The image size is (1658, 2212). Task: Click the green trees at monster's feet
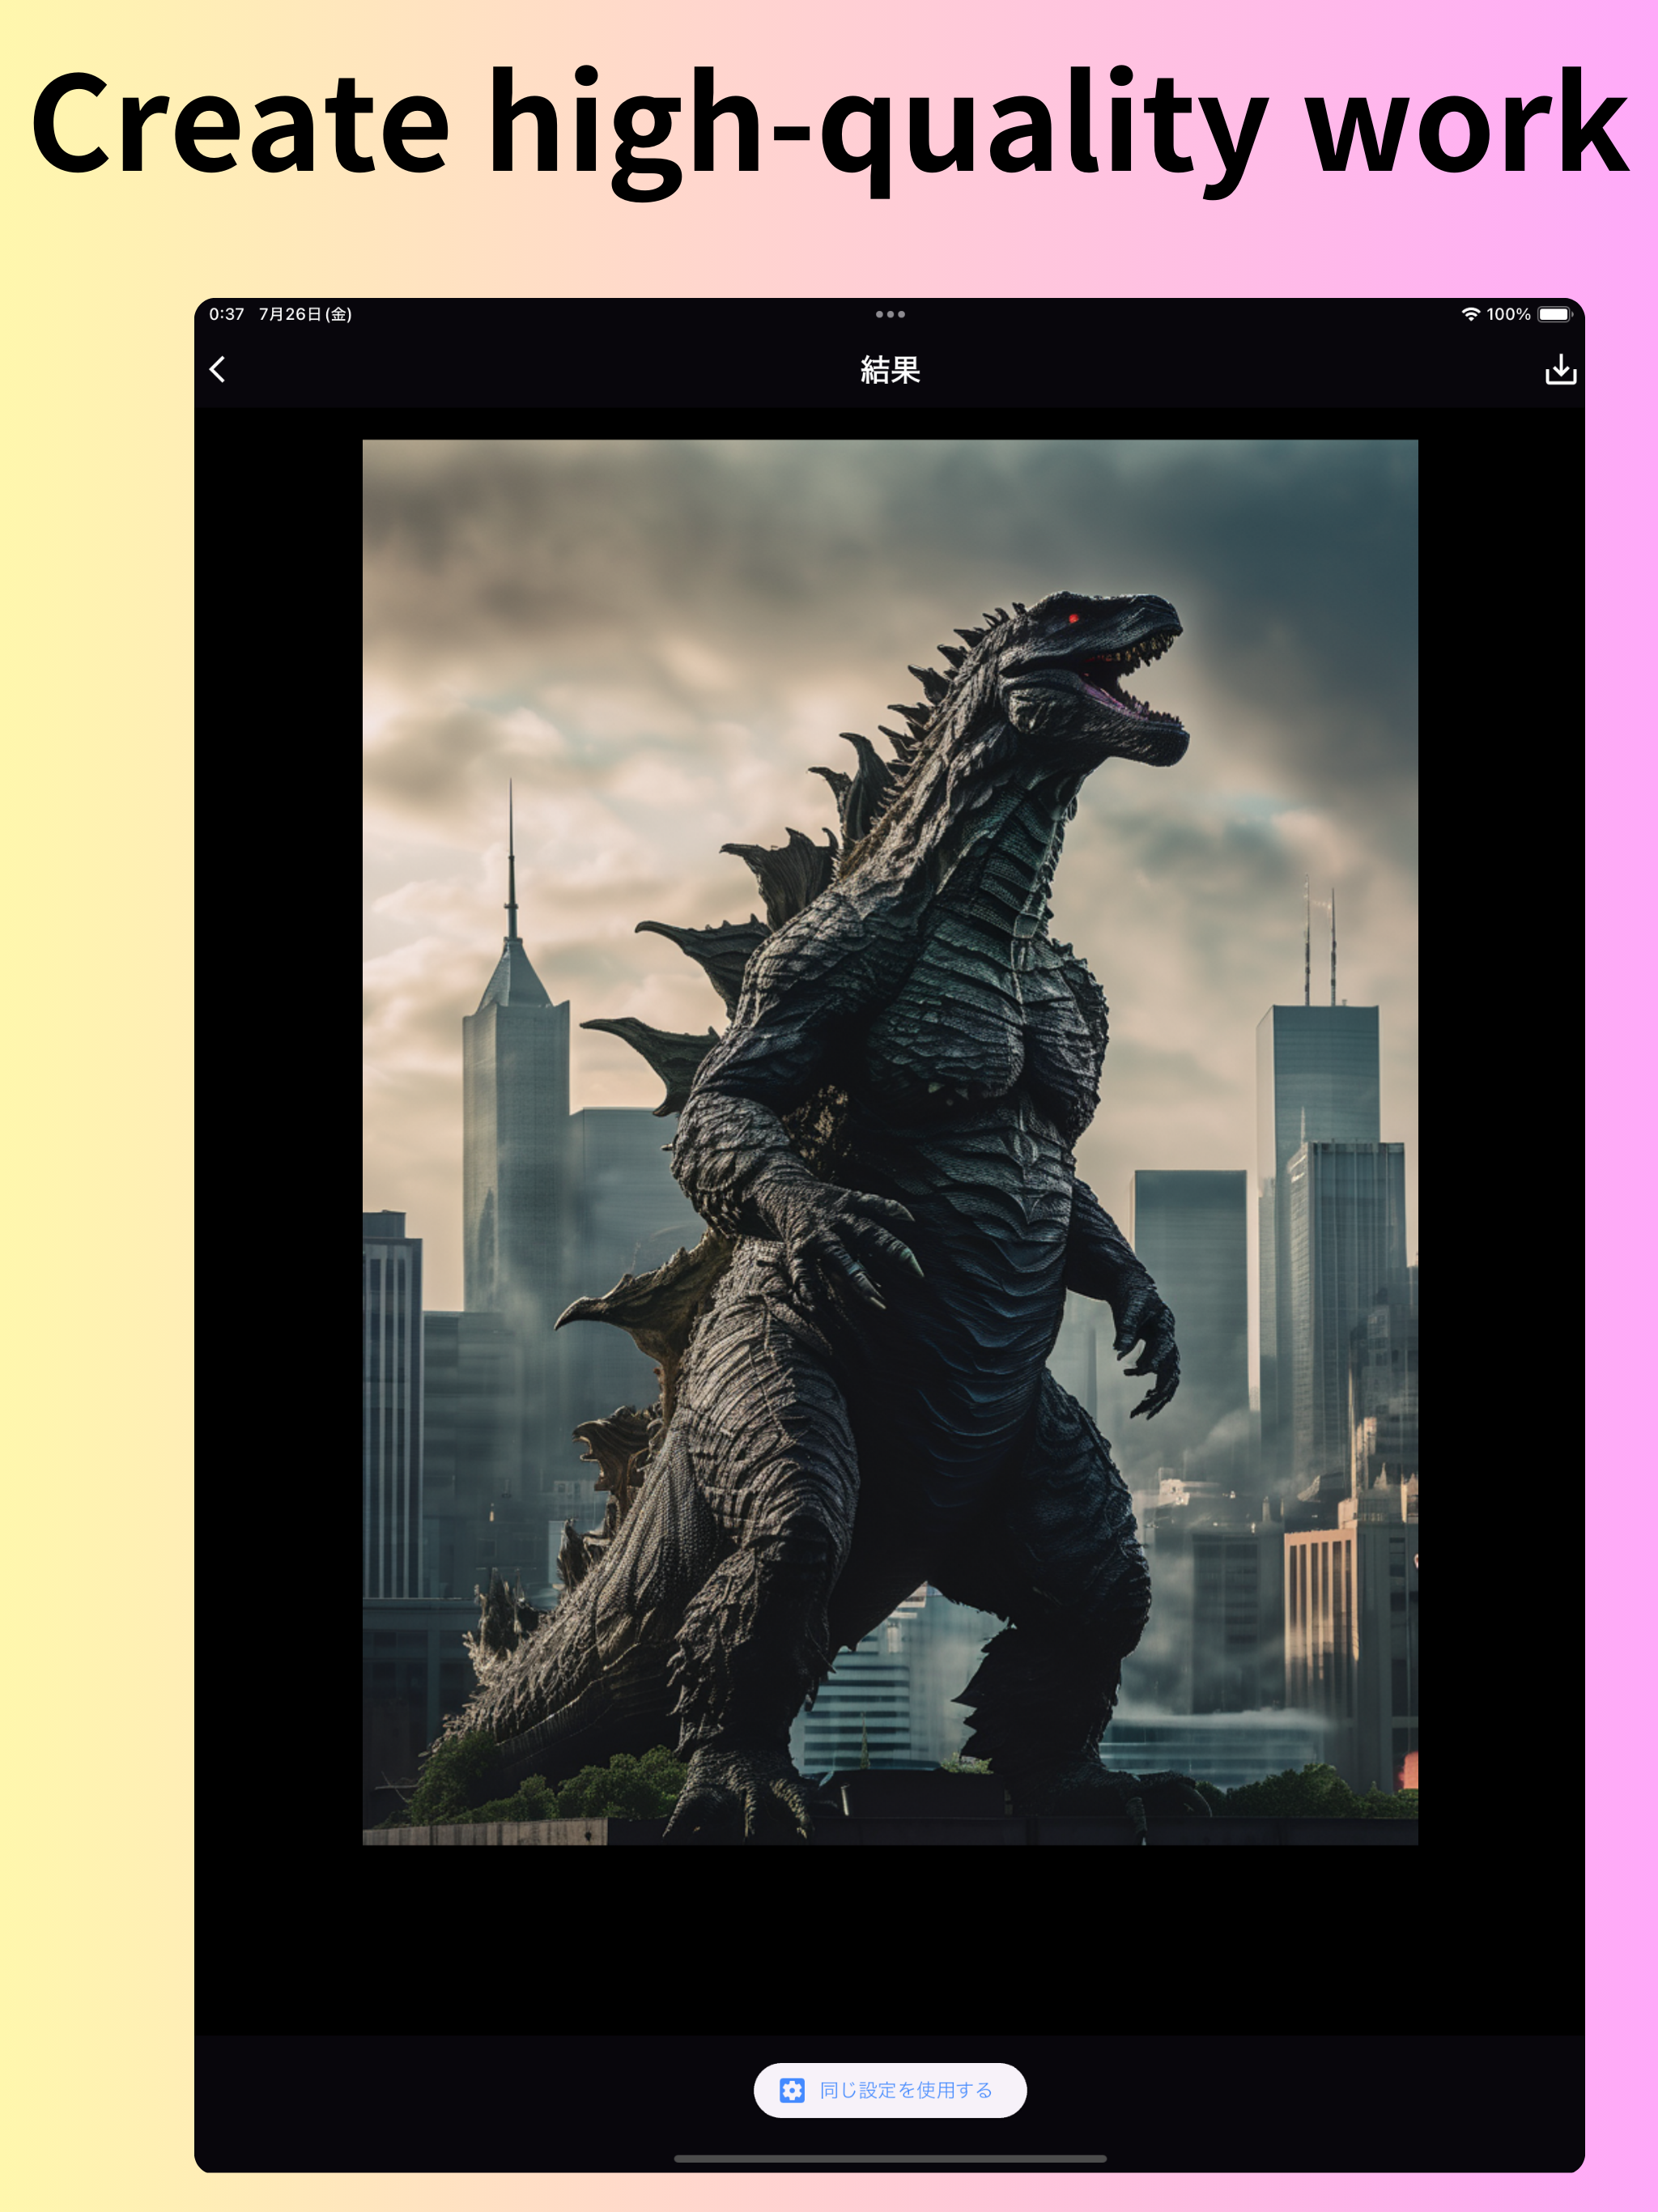click(x=600, y=1790)
